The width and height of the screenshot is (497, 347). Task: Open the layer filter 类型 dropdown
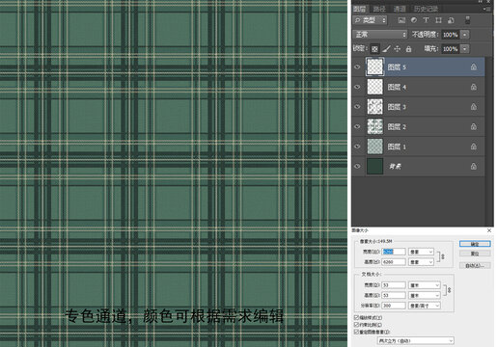point(370,20)
